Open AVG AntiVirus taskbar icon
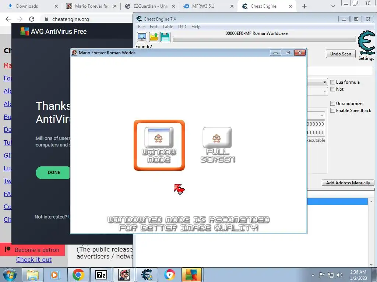This screenshot has width=377, height=282. 191,275
